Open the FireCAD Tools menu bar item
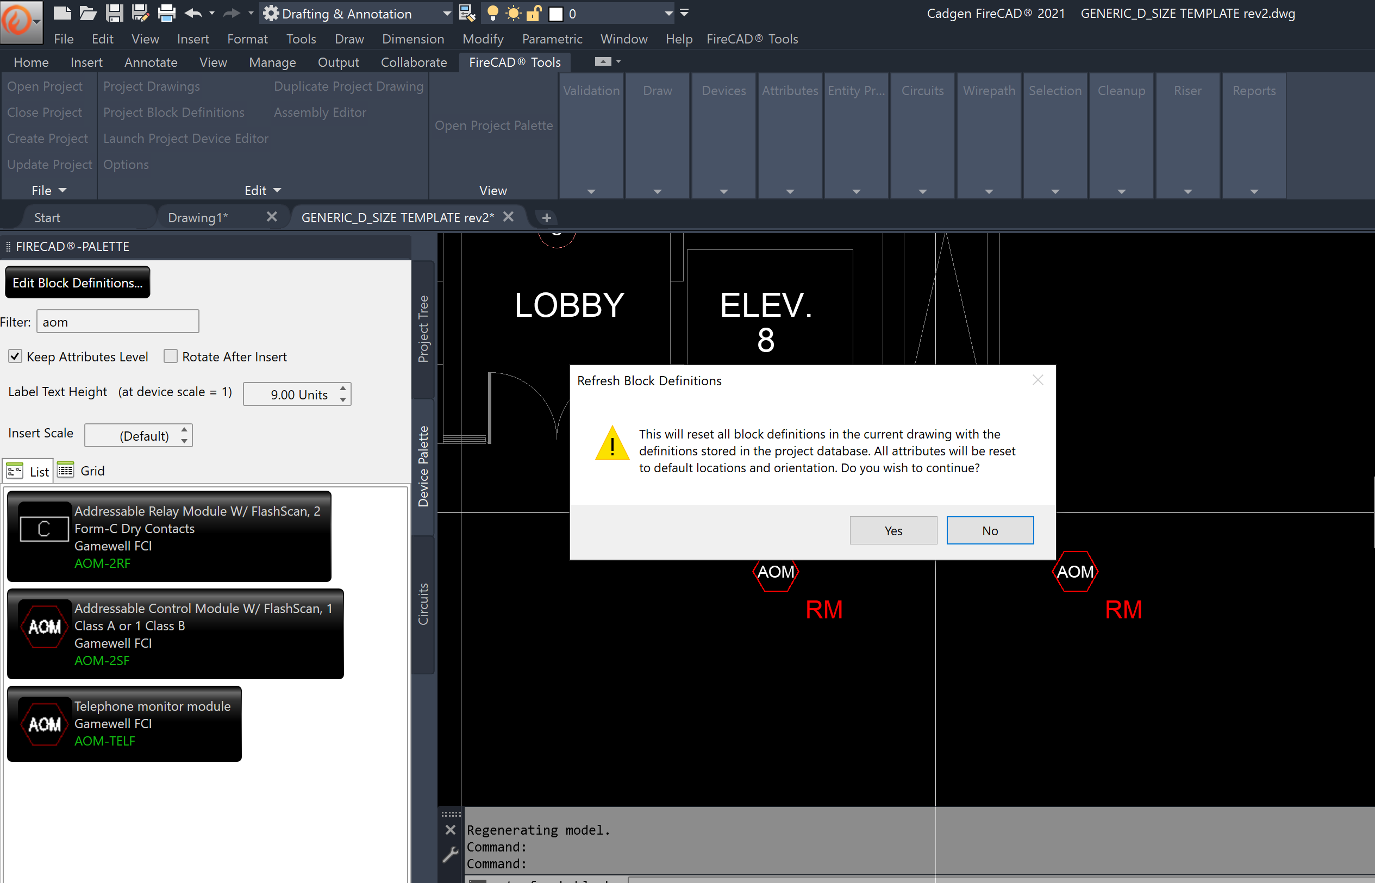This screenshot has width=1375, height=883. pyautogui.click(x=752, y=39)
